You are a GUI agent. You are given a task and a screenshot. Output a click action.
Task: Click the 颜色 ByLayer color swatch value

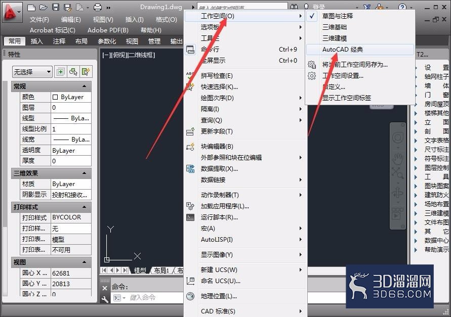click(71, 97)
